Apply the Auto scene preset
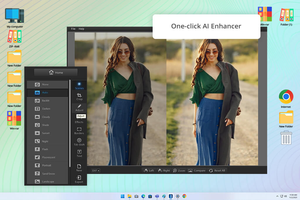 pos(47,93)
